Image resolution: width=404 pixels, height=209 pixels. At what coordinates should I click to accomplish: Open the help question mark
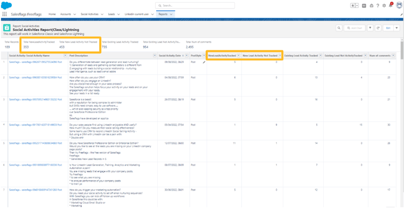point(378,5)
